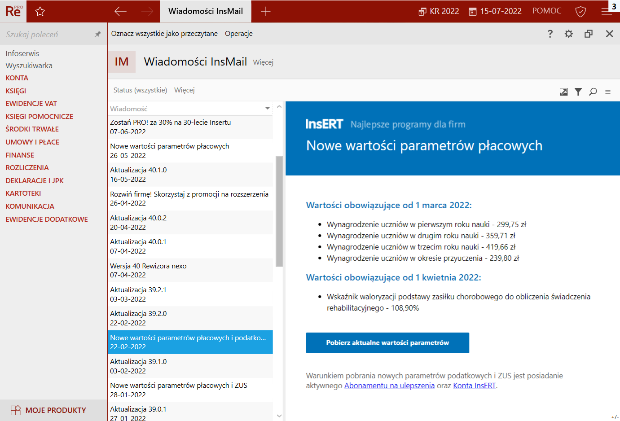Click the message list vertical scrollbar thumb
The height and width of the screenshot is (421, 620).
(279, 211)
